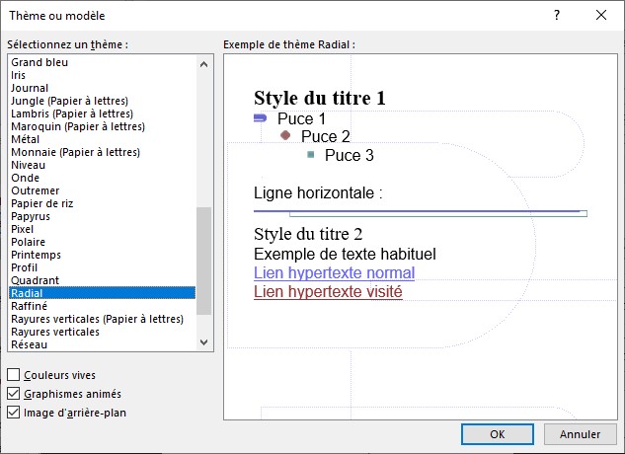Enable the Couleurs vives checkbox
The width and height of the screenshot is (625, 454).
tap(14, 375)
